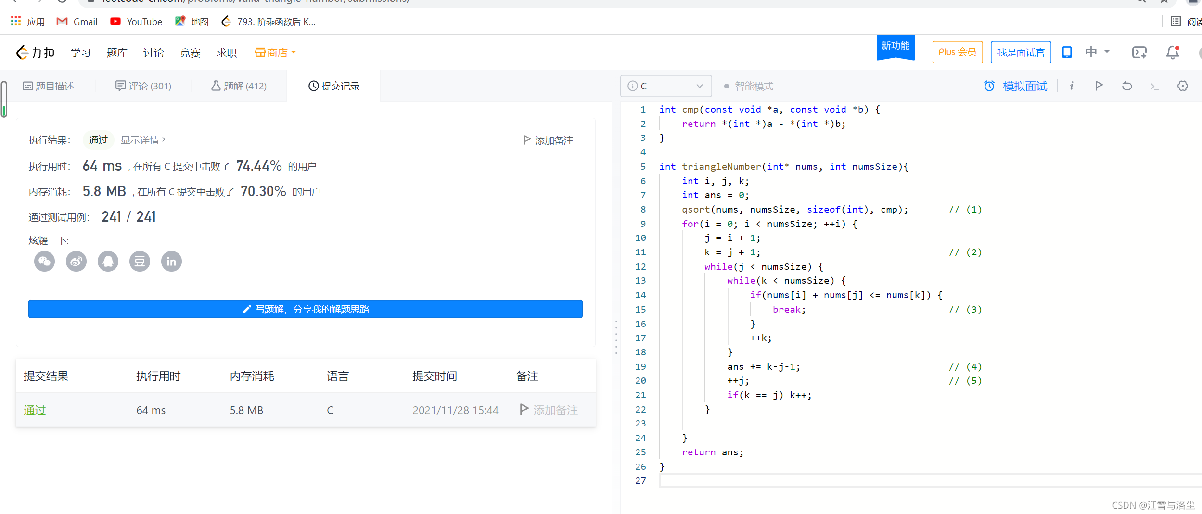
Task: Open the 中 language switch dropdown
Action: [x=1097, y=52]
